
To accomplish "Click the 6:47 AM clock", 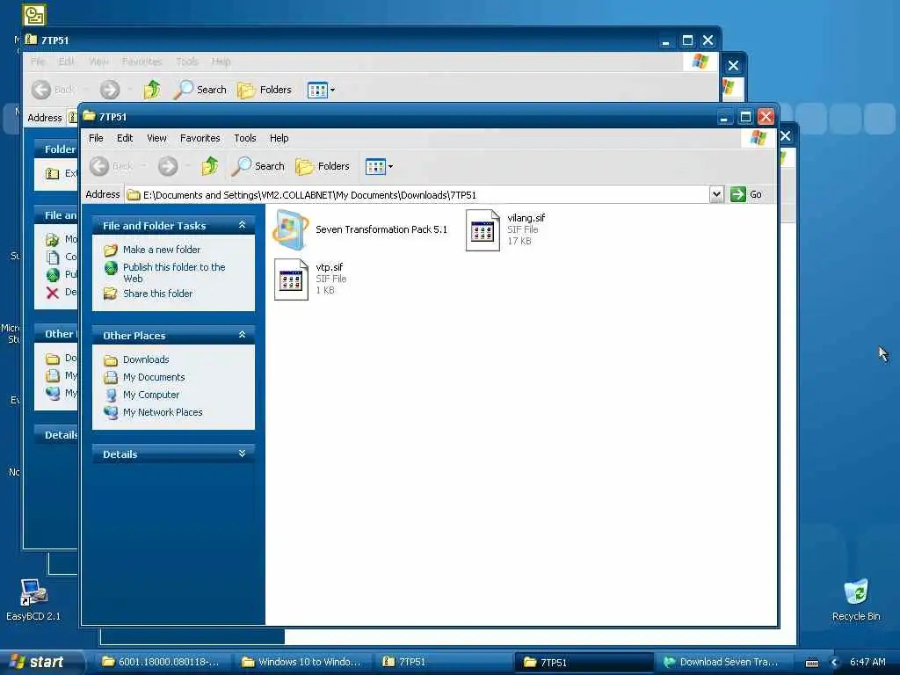I will [867, 662].
